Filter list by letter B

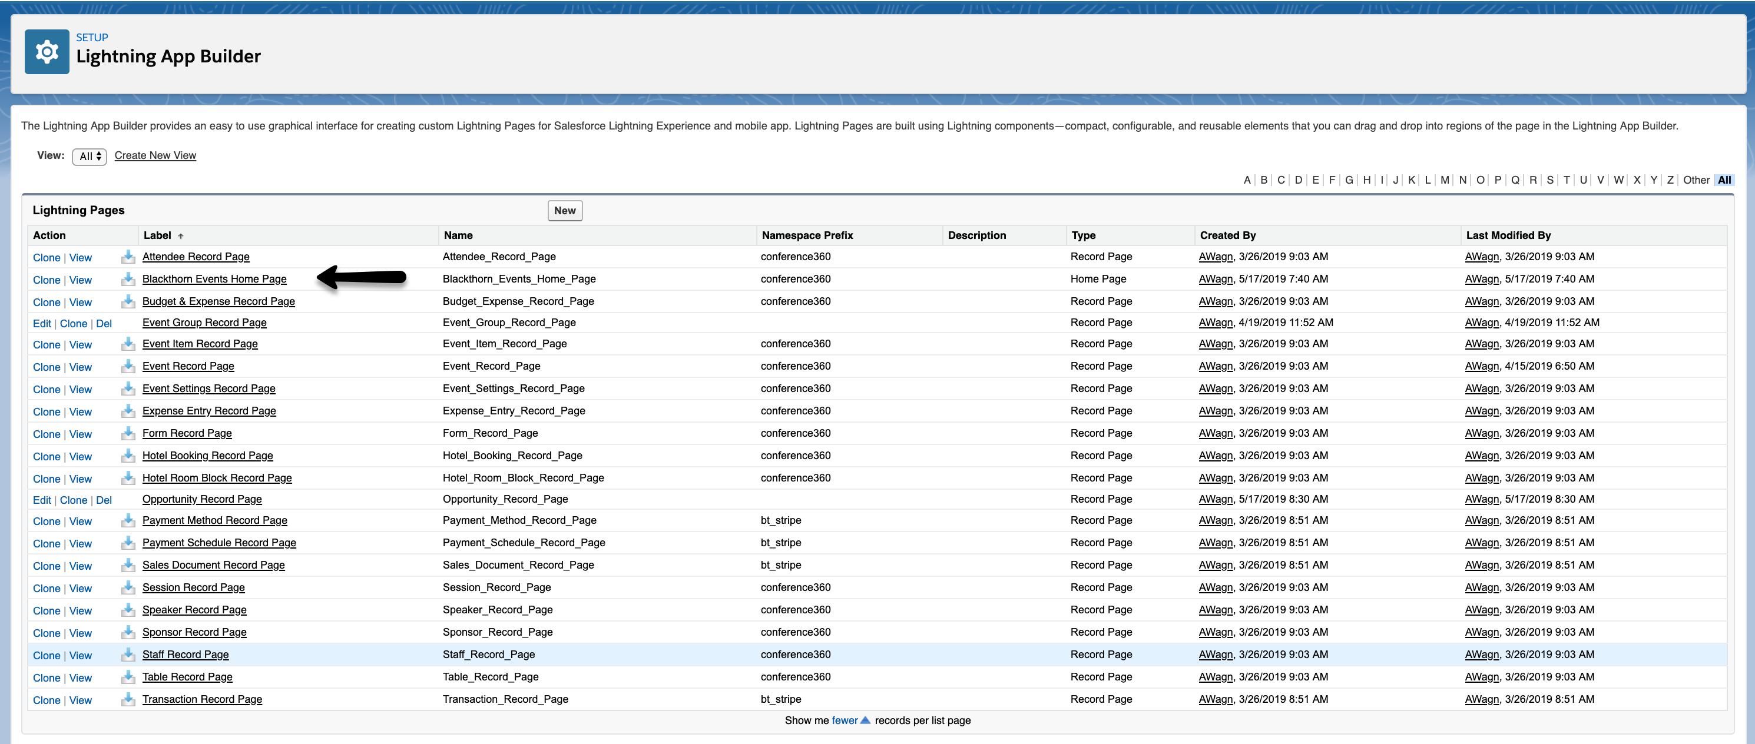(x=1264, y=180)
